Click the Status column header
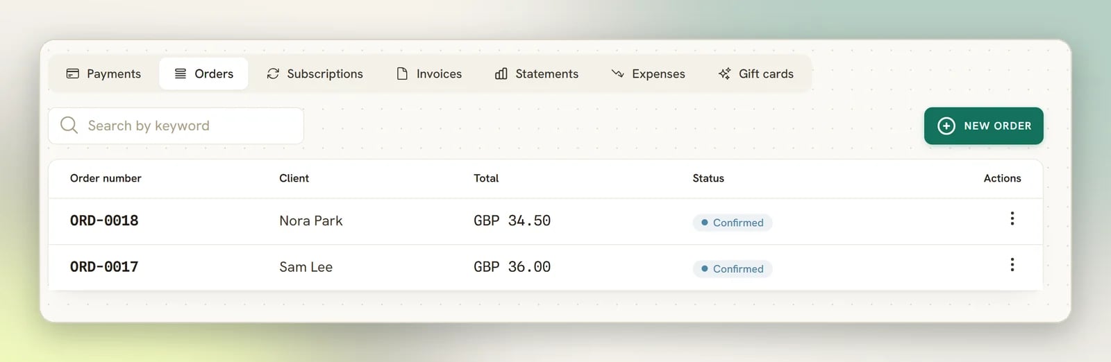Image resolution: width=1111 pixels, height=362 pixels. pyautogui.click(x=708, y=178)
